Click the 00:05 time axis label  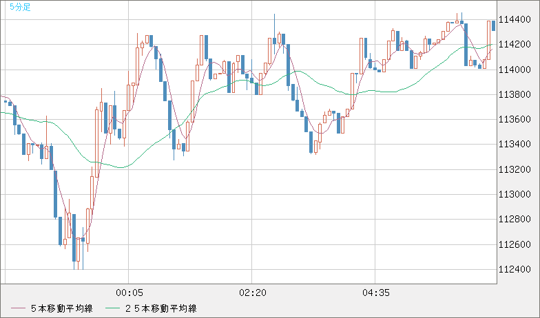click(x=129, y=293)
